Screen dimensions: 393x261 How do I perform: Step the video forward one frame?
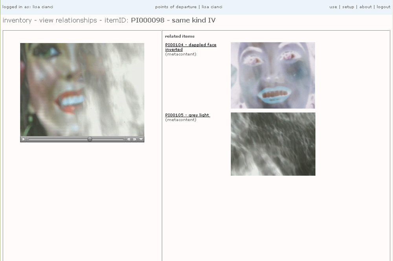tap(134, 139)
